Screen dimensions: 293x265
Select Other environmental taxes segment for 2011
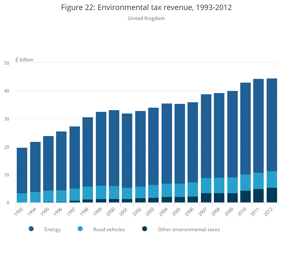point(258,196)
